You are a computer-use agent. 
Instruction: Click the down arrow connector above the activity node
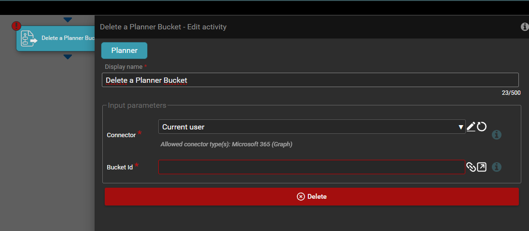(x=68, y=20)
